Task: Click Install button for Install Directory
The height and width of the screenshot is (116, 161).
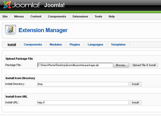Action: pos(135,84)
